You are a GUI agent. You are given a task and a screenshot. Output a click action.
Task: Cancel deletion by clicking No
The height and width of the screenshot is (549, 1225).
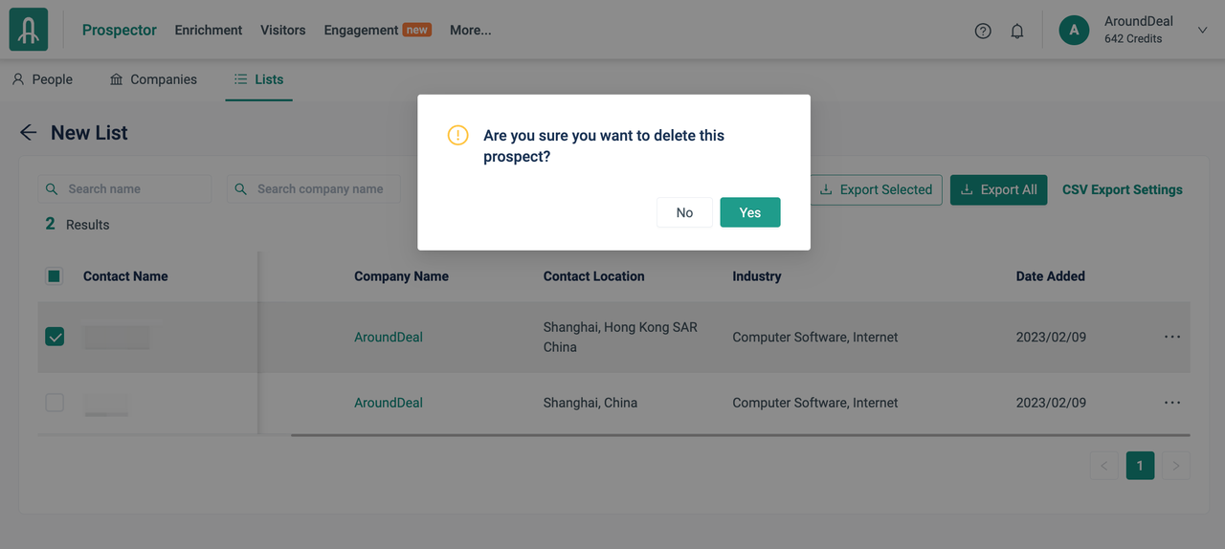tap(684, 212)
